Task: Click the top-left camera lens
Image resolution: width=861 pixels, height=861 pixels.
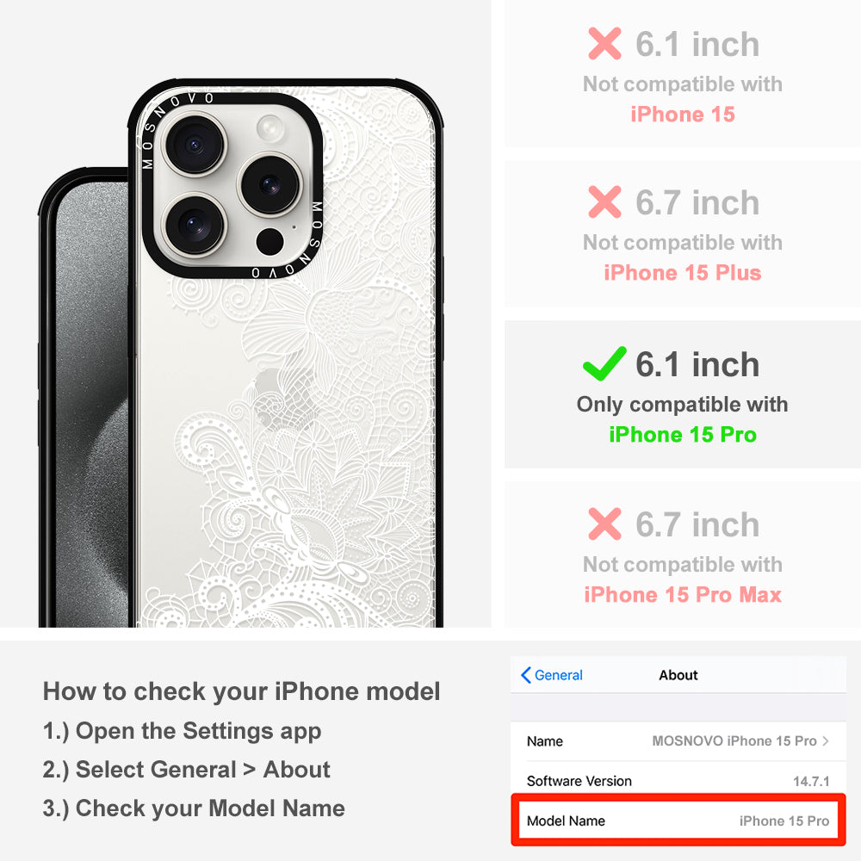Action: [x=195, y=145]
